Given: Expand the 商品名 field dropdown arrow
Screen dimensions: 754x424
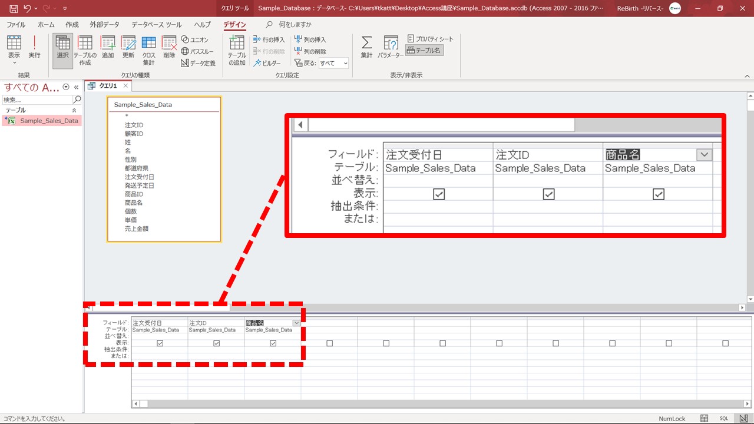Looking at the screenshot, I should pos(296,323).
